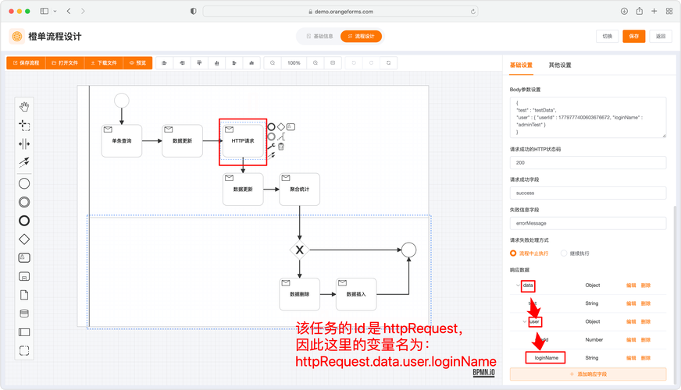The width and height of the screenshot is (681, 390).
Task: Collapse the data response row
Action: (518, 285)
